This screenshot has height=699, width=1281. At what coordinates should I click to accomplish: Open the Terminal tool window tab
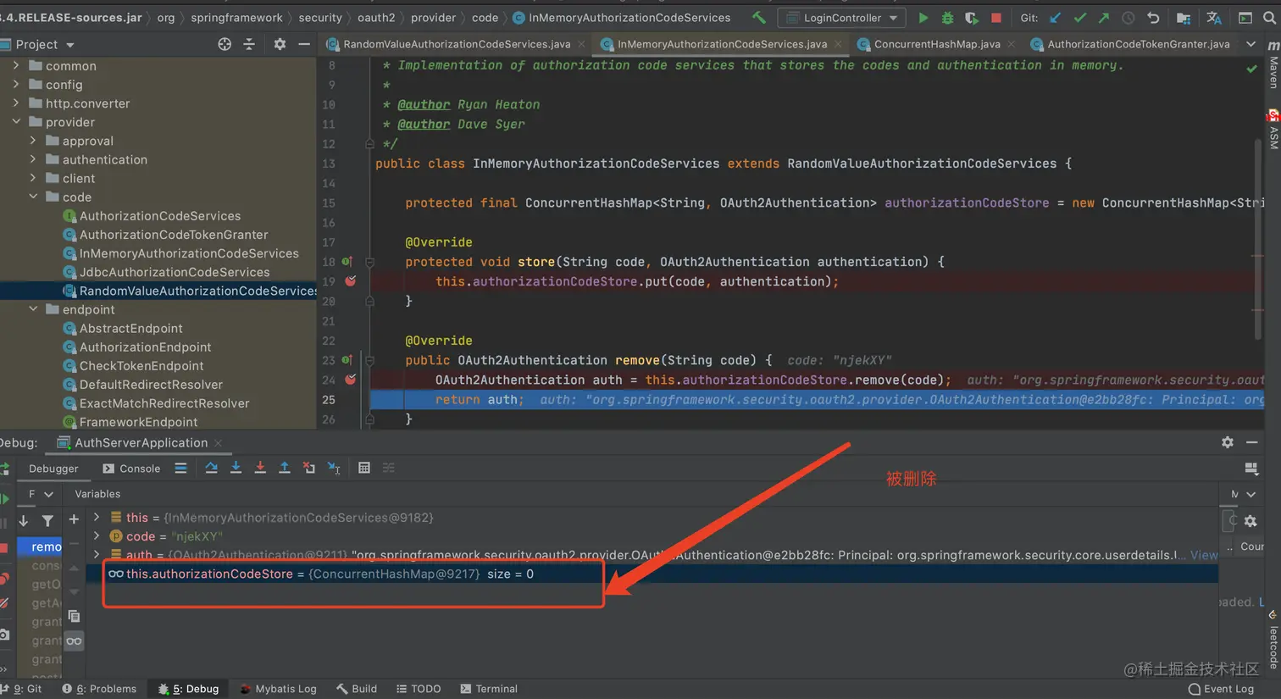(x=489, y=689)
